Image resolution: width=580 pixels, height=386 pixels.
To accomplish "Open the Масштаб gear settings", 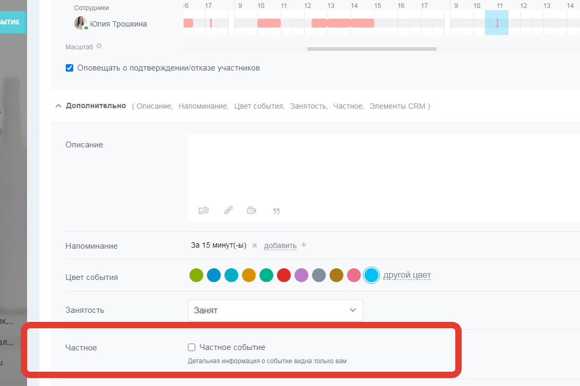I will click(x=99, y=47).
